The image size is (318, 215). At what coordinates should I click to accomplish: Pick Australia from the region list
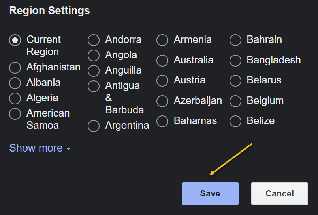(162, 61)
